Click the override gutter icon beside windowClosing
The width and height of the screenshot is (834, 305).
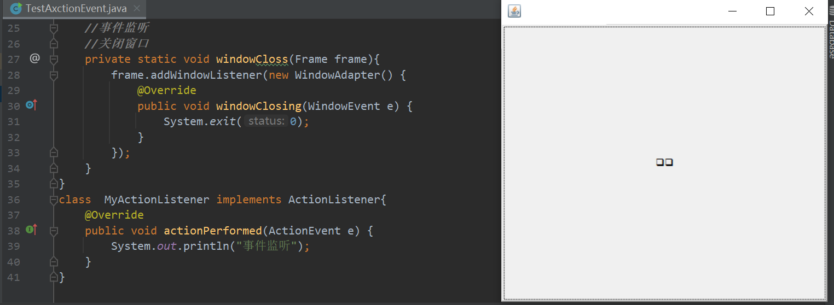(31, 105)
